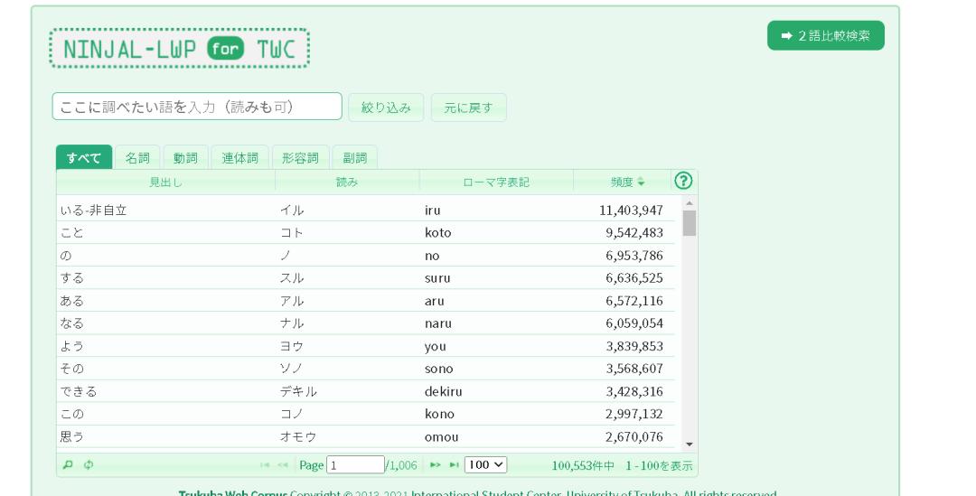This screenshot has width=976, height=496.
Task: Click the romaji suru cell
Action: click(x=437, y=278)
